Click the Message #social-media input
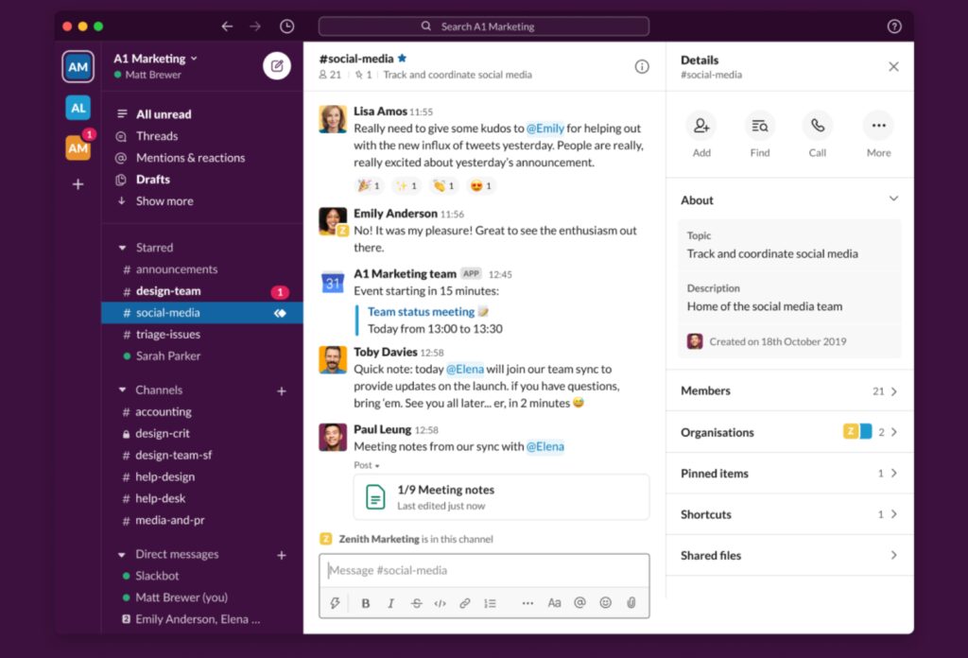 coord(484,570)
